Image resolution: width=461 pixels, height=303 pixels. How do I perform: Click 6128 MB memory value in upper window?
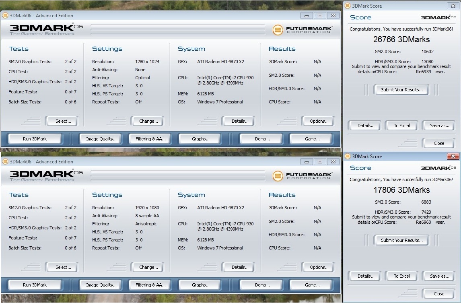click(206, 94)
